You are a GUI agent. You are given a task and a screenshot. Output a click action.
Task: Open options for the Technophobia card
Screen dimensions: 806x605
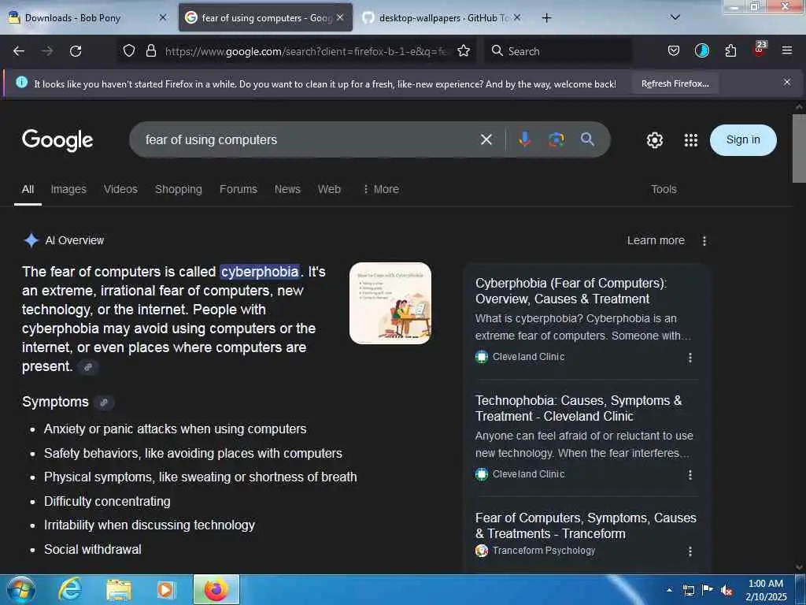[690, 475]
